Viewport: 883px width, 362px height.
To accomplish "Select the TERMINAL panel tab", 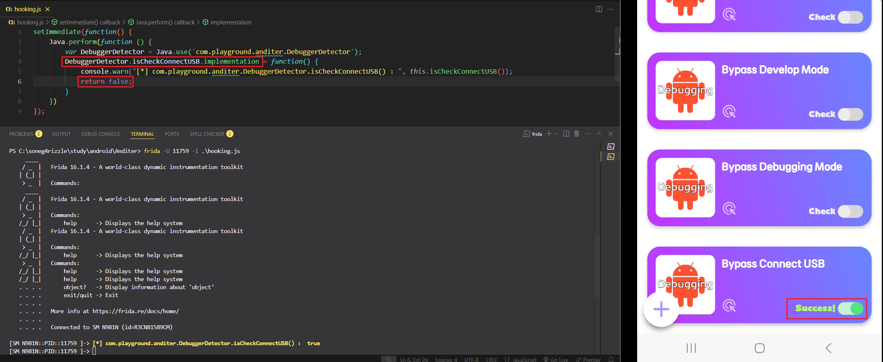I will click(142, 134).
